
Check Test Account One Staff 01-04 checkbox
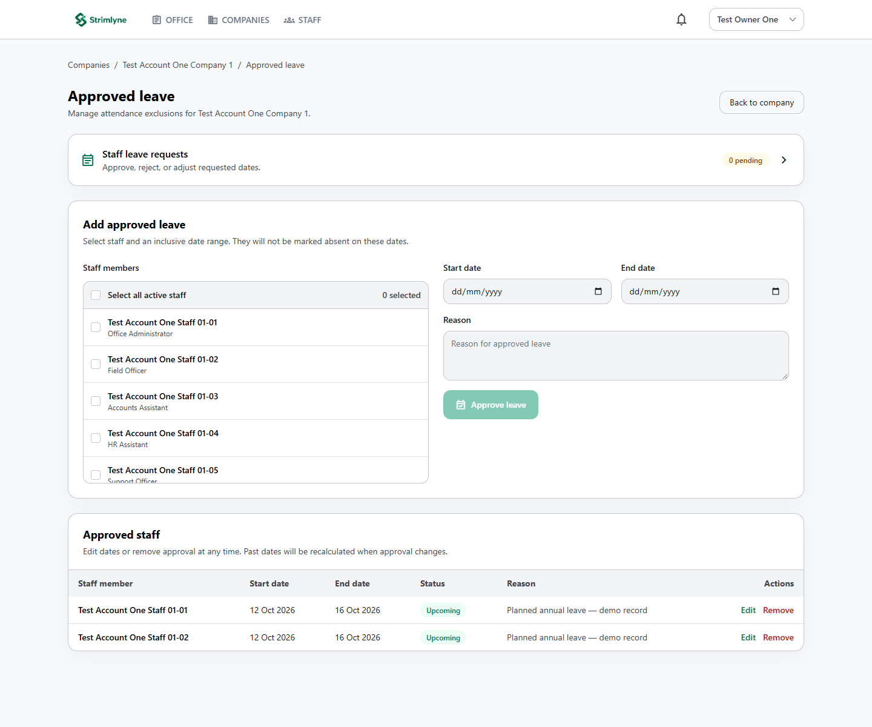coord(96,438)
